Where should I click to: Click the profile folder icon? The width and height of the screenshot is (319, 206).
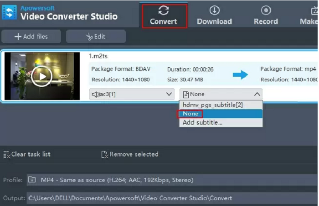click(x=32, y=180)
